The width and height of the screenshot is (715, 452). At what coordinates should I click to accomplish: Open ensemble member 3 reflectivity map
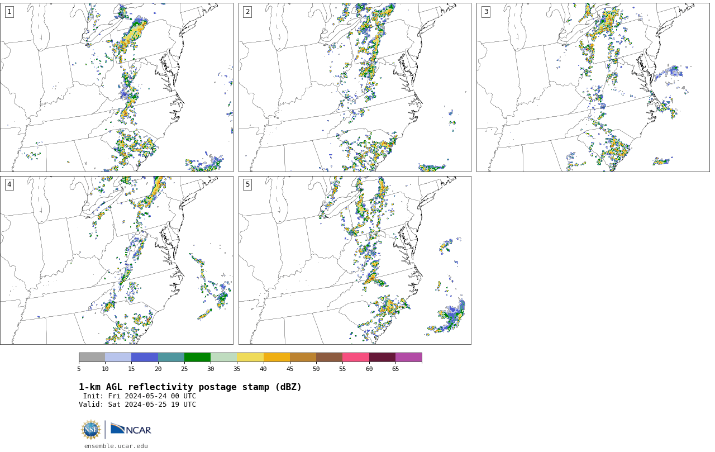[x=593, y=87]
